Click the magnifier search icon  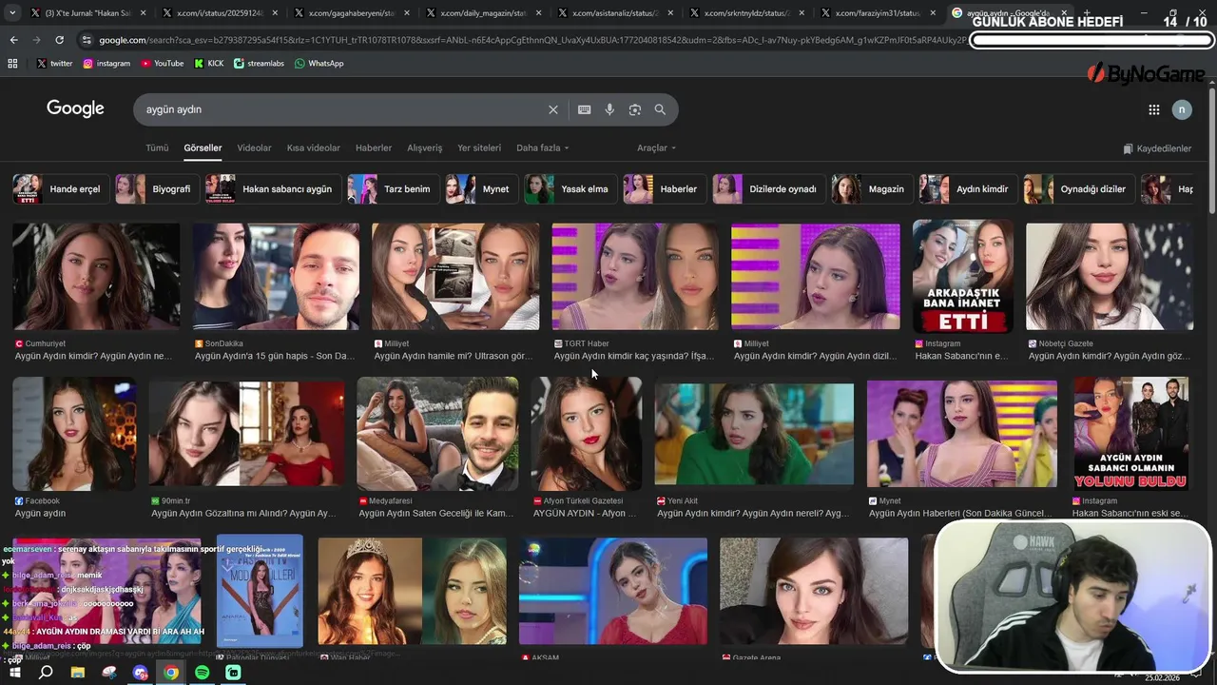point(660,109)
